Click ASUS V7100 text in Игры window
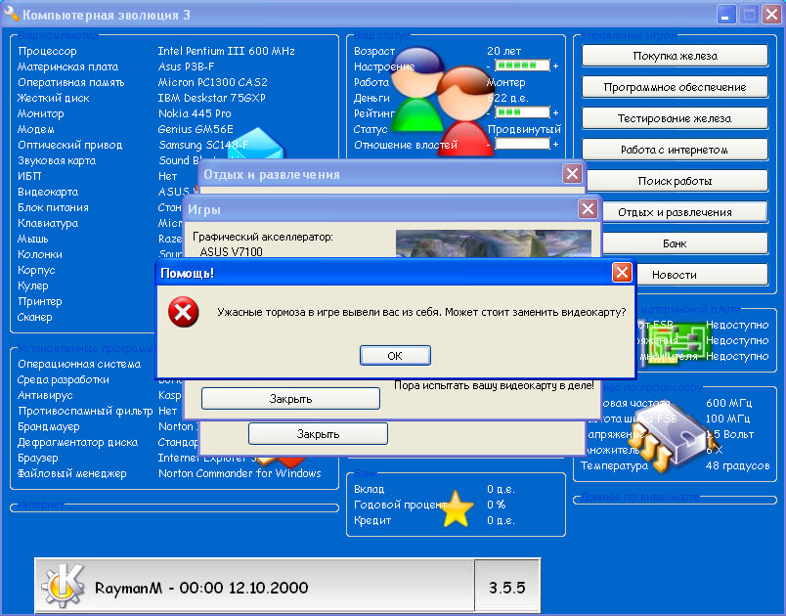 point(231,251)
